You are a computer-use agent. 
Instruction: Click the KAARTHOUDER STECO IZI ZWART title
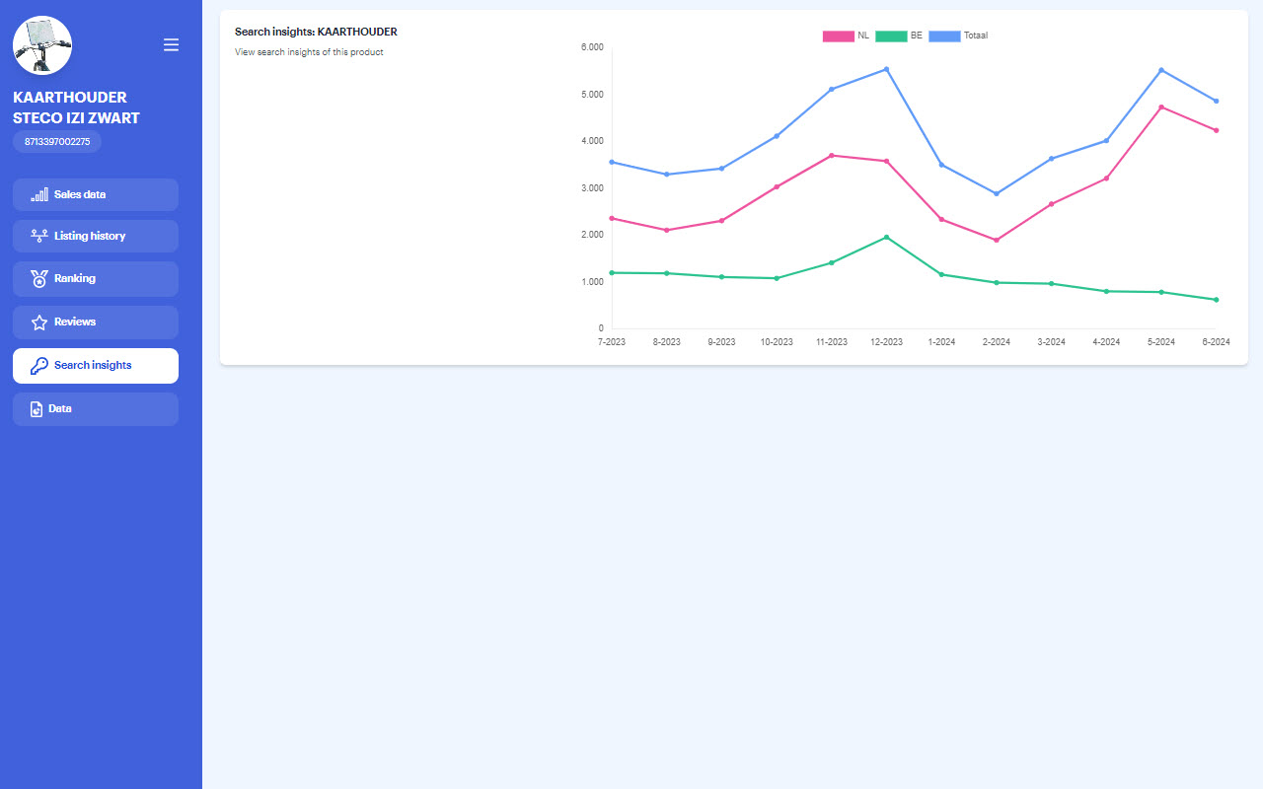[x=76, y=108]
